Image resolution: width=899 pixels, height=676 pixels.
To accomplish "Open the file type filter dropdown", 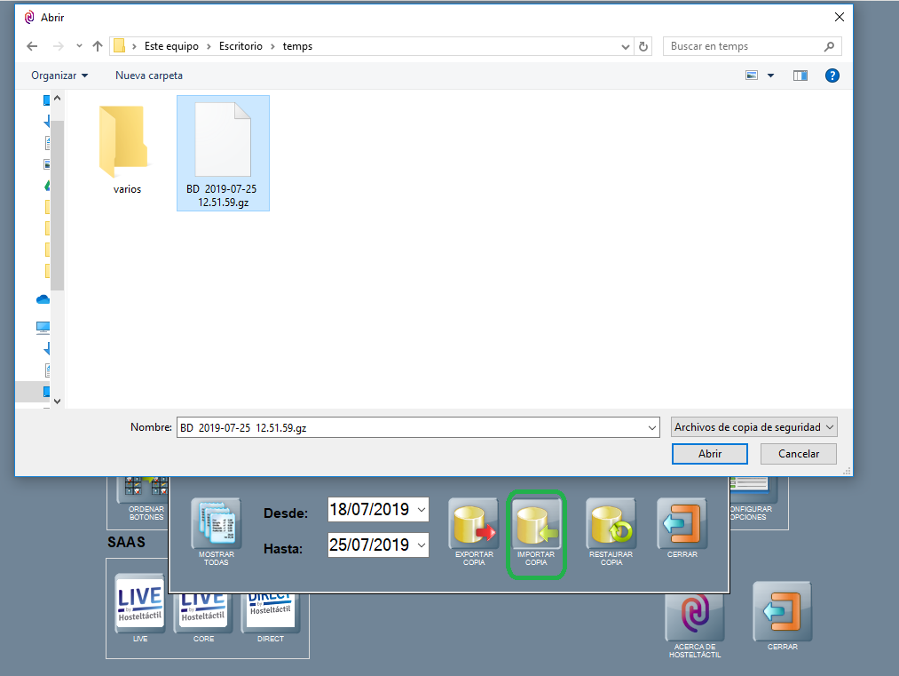I will pyautogui.click(x=754, y=427).
